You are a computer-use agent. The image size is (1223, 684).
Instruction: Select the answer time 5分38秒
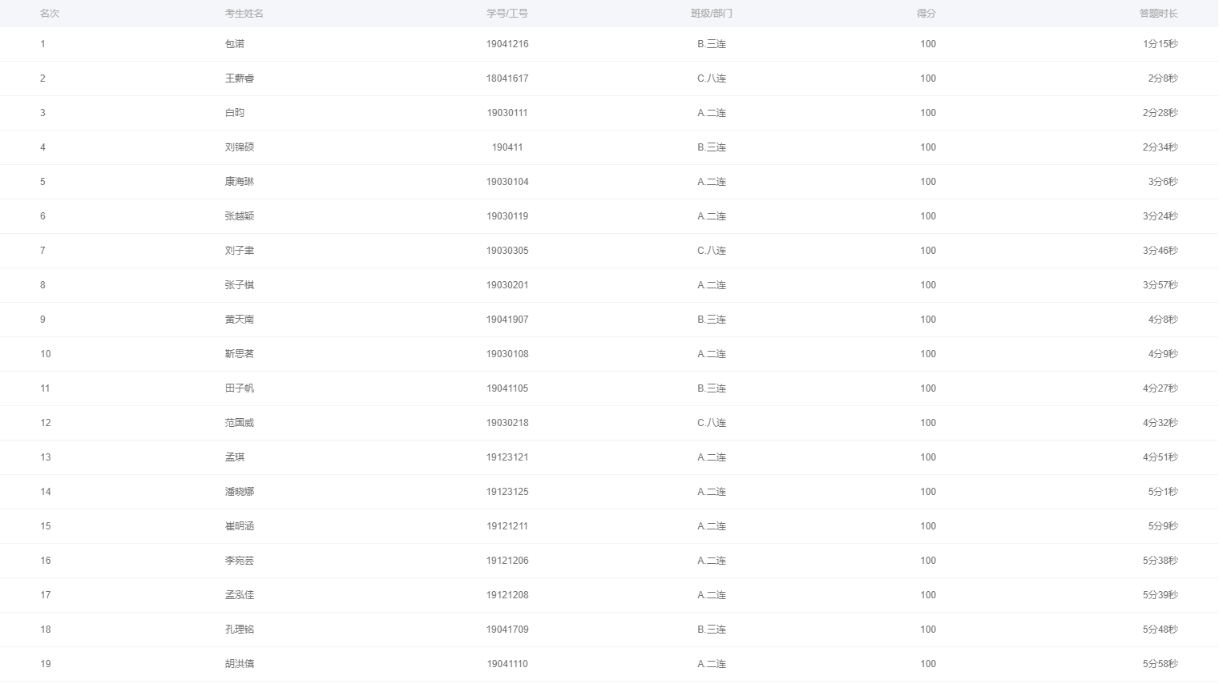tap(1160, 561)
